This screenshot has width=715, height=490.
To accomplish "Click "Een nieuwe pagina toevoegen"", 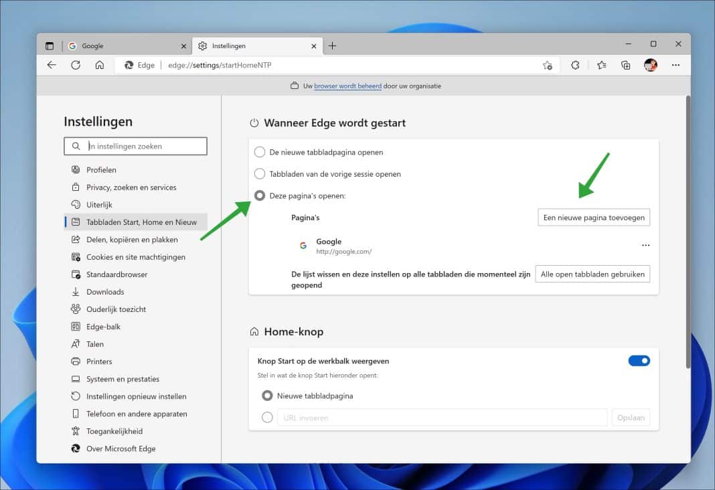I will (593, 217).
